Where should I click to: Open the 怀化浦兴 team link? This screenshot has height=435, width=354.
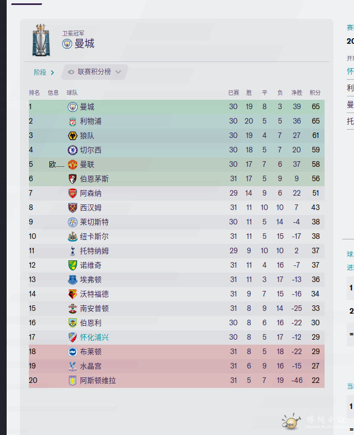pos(94,337)
